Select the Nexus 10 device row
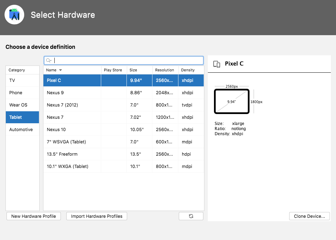Viewport: 336px width, 240px height. point(124,129)
